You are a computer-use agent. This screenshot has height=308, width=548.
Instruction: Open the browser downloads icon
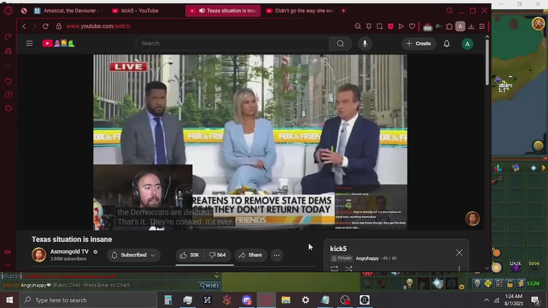point(471,26)
